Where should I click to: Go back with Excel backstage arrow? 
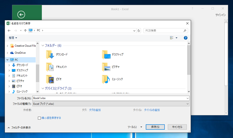click(21, 15)
